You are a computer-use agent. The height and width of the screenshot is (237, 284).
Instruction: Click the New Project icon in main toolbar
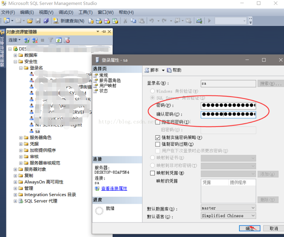click(x=7, y=21)
